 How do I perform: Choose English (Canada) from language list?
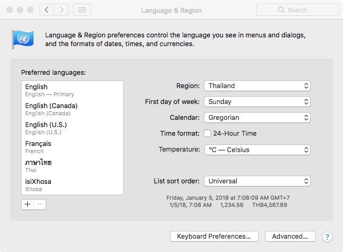72,109
